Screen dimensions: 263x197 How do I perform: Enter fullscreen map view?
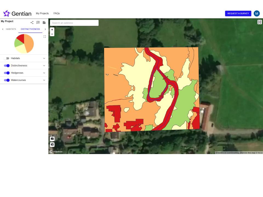coord(259,22)
